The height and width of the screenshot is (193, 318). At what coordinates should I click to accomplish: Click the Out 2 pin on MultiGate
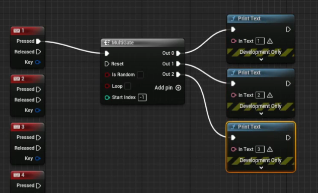(178, 74)
